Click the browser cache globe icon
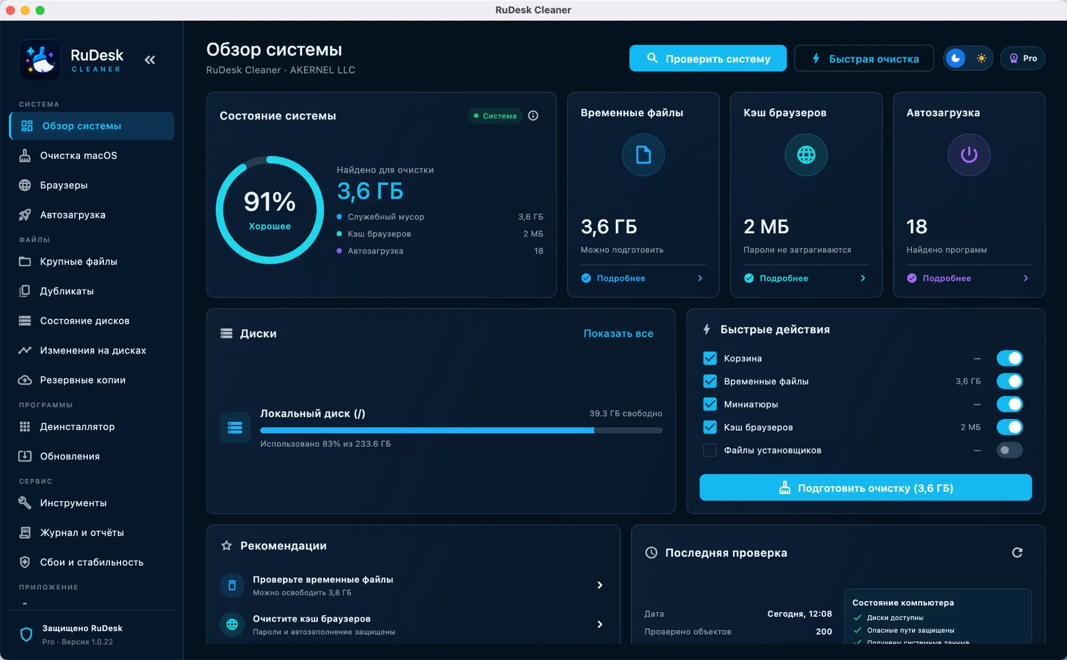 coord(806,154)
